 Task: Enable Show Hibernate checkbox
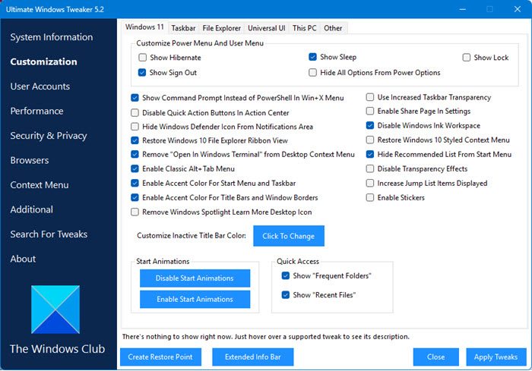[143, 58]
